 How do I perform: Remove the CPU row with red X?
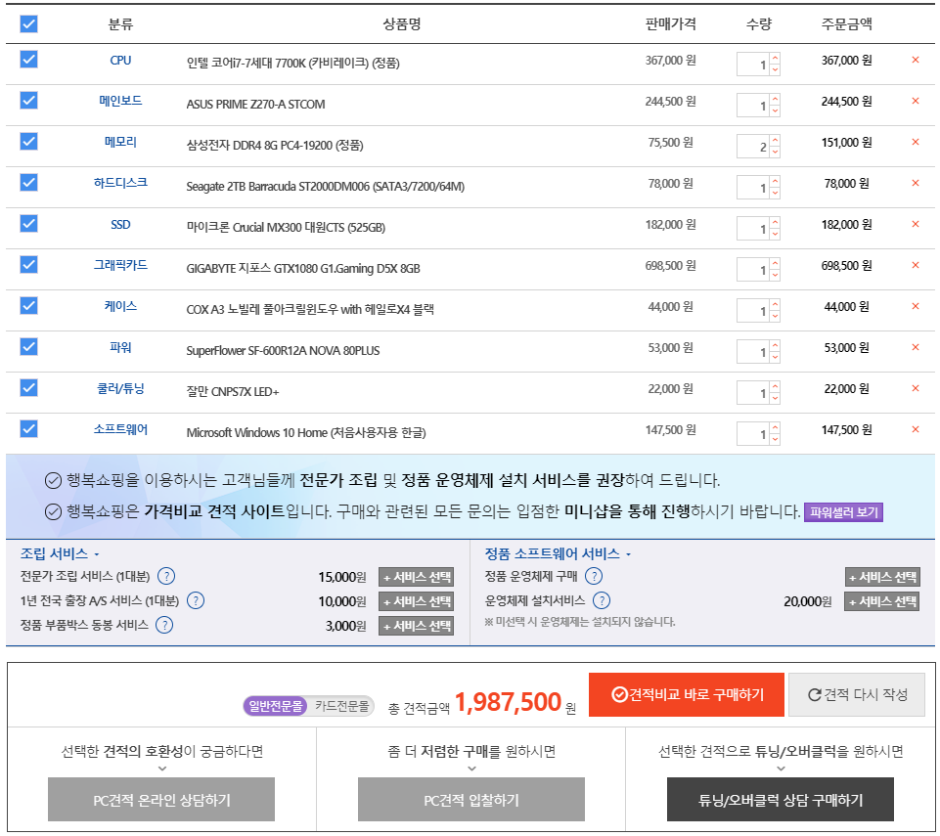tap(915, 60)
